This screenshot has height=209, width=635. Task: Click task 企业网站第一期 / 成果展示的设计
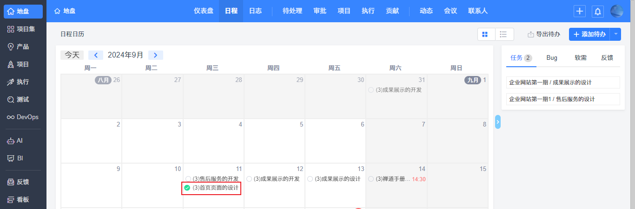point(563,82)
